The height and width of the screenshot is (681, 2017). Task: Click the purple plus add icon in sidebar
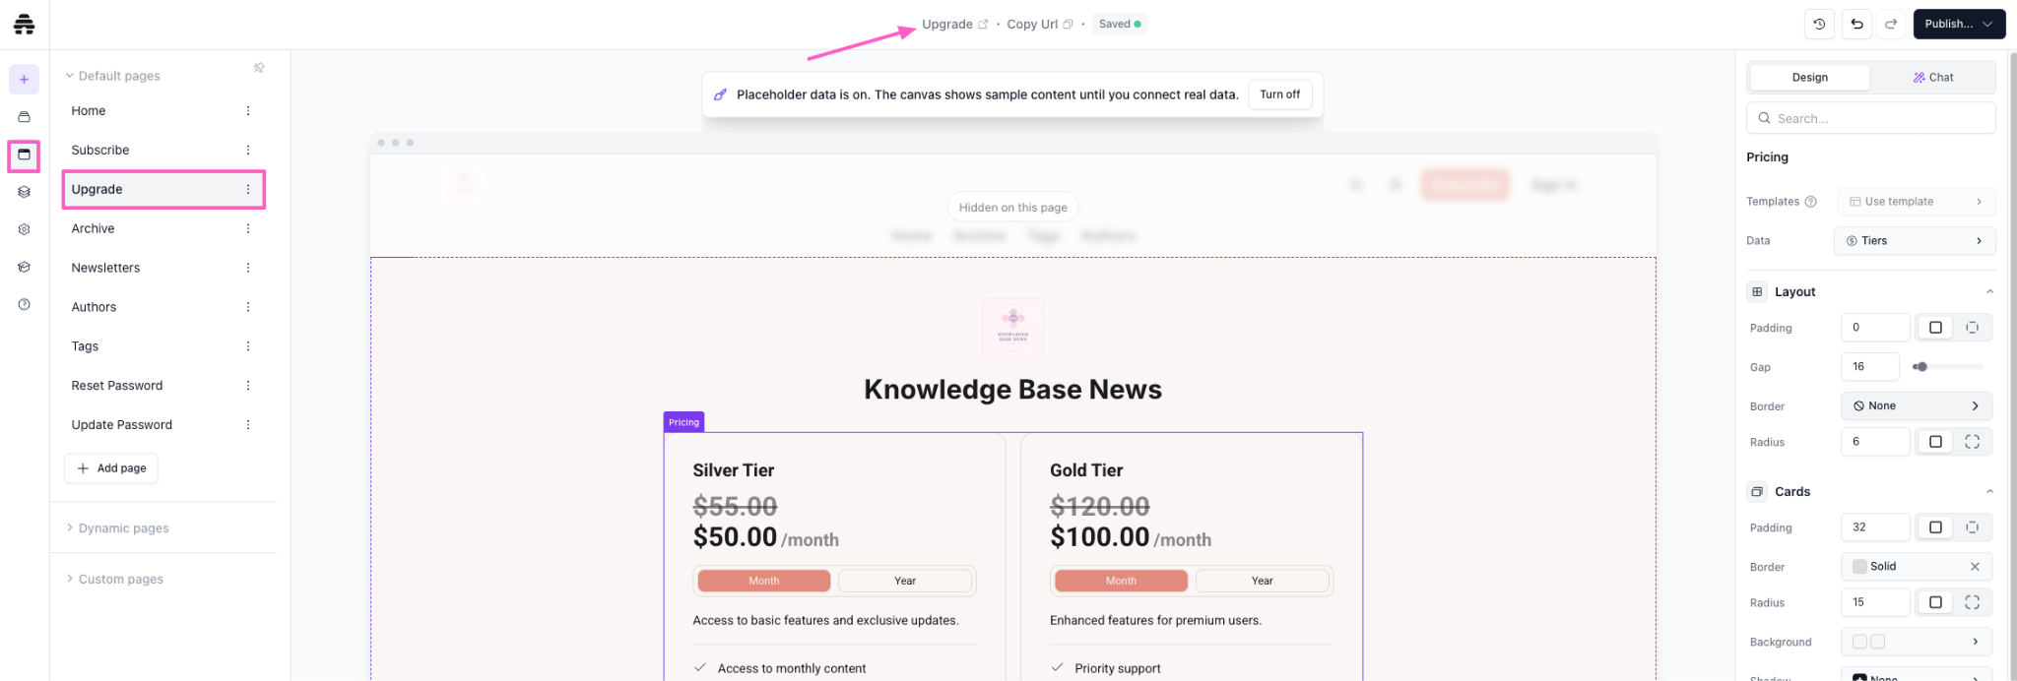[24, 80]
